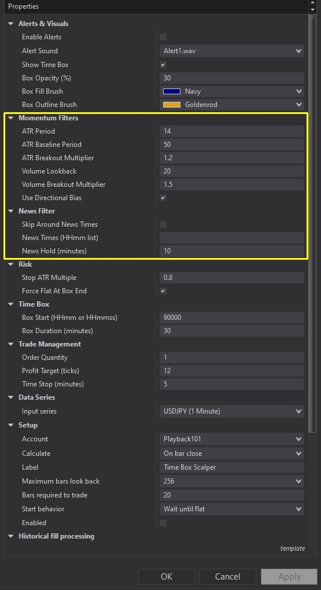
Task: Open the Start behavior dropdown
Action: pyautogui.click(x=232, y=509)
